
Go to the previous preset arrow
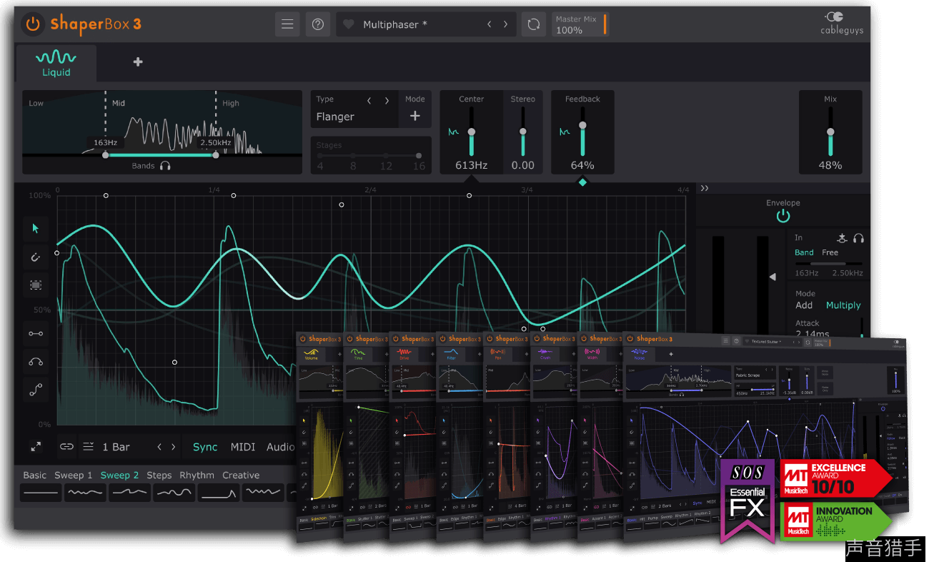point(490,24)
